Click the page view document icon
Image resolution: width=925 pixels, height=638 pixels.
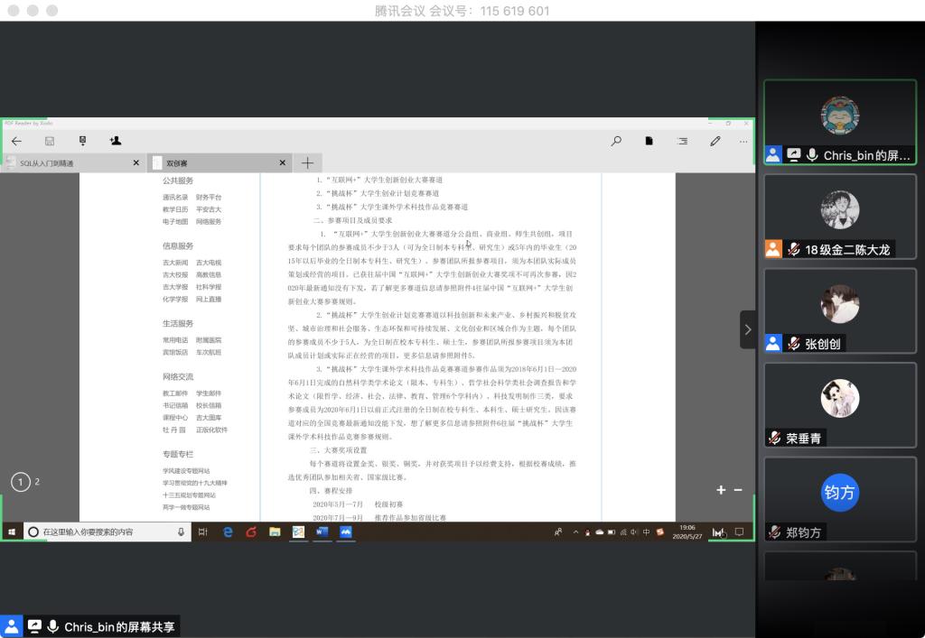[649, 142]
